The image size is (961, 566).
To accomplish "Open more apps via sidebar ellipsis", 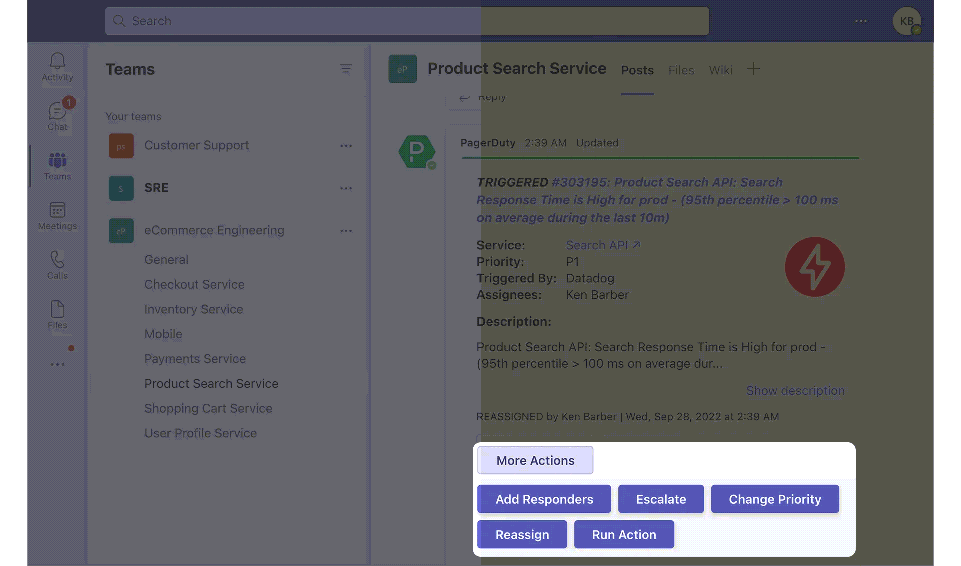I will 57,364.
